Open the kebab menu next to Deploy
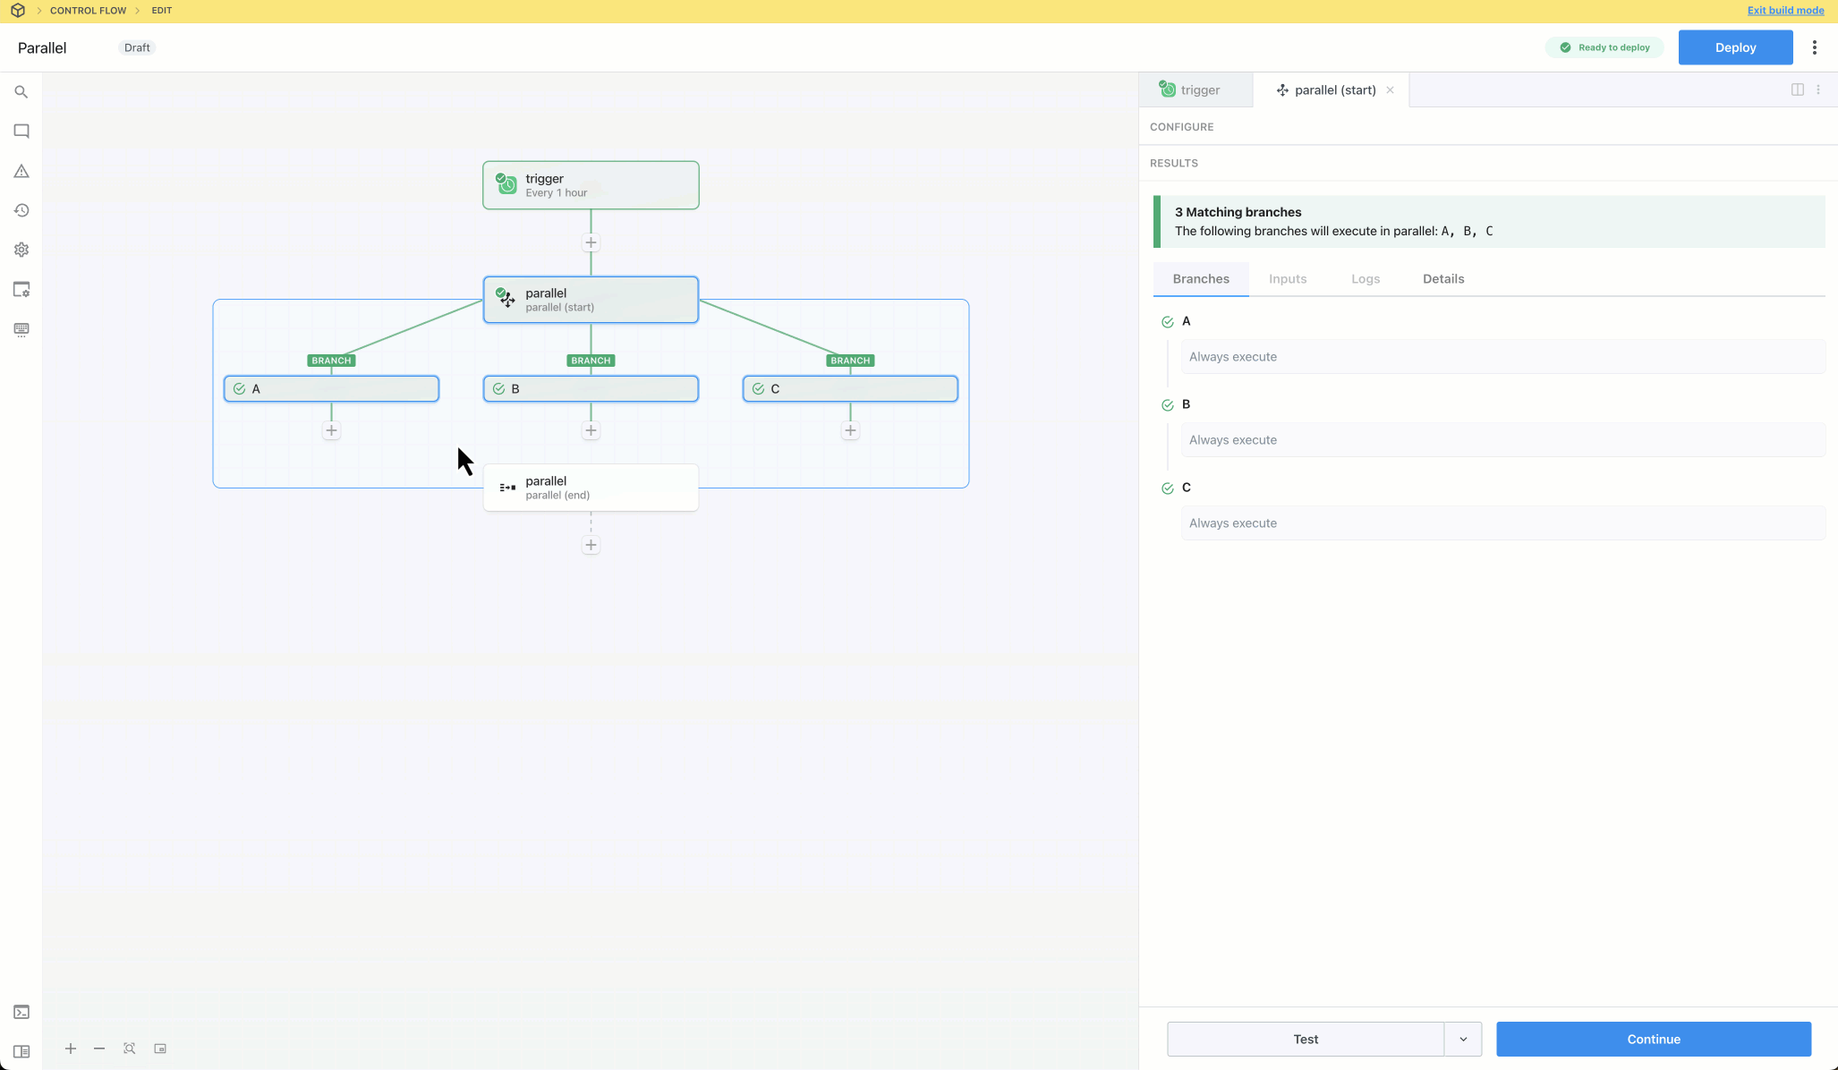Viewport: 1838px width, 1070px height. pos(1814,47)
